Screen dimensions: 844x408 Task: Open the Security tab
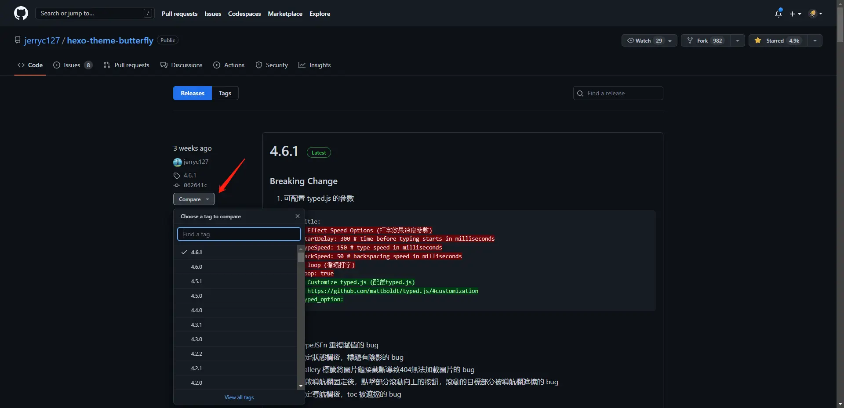(x=272, y=65)
